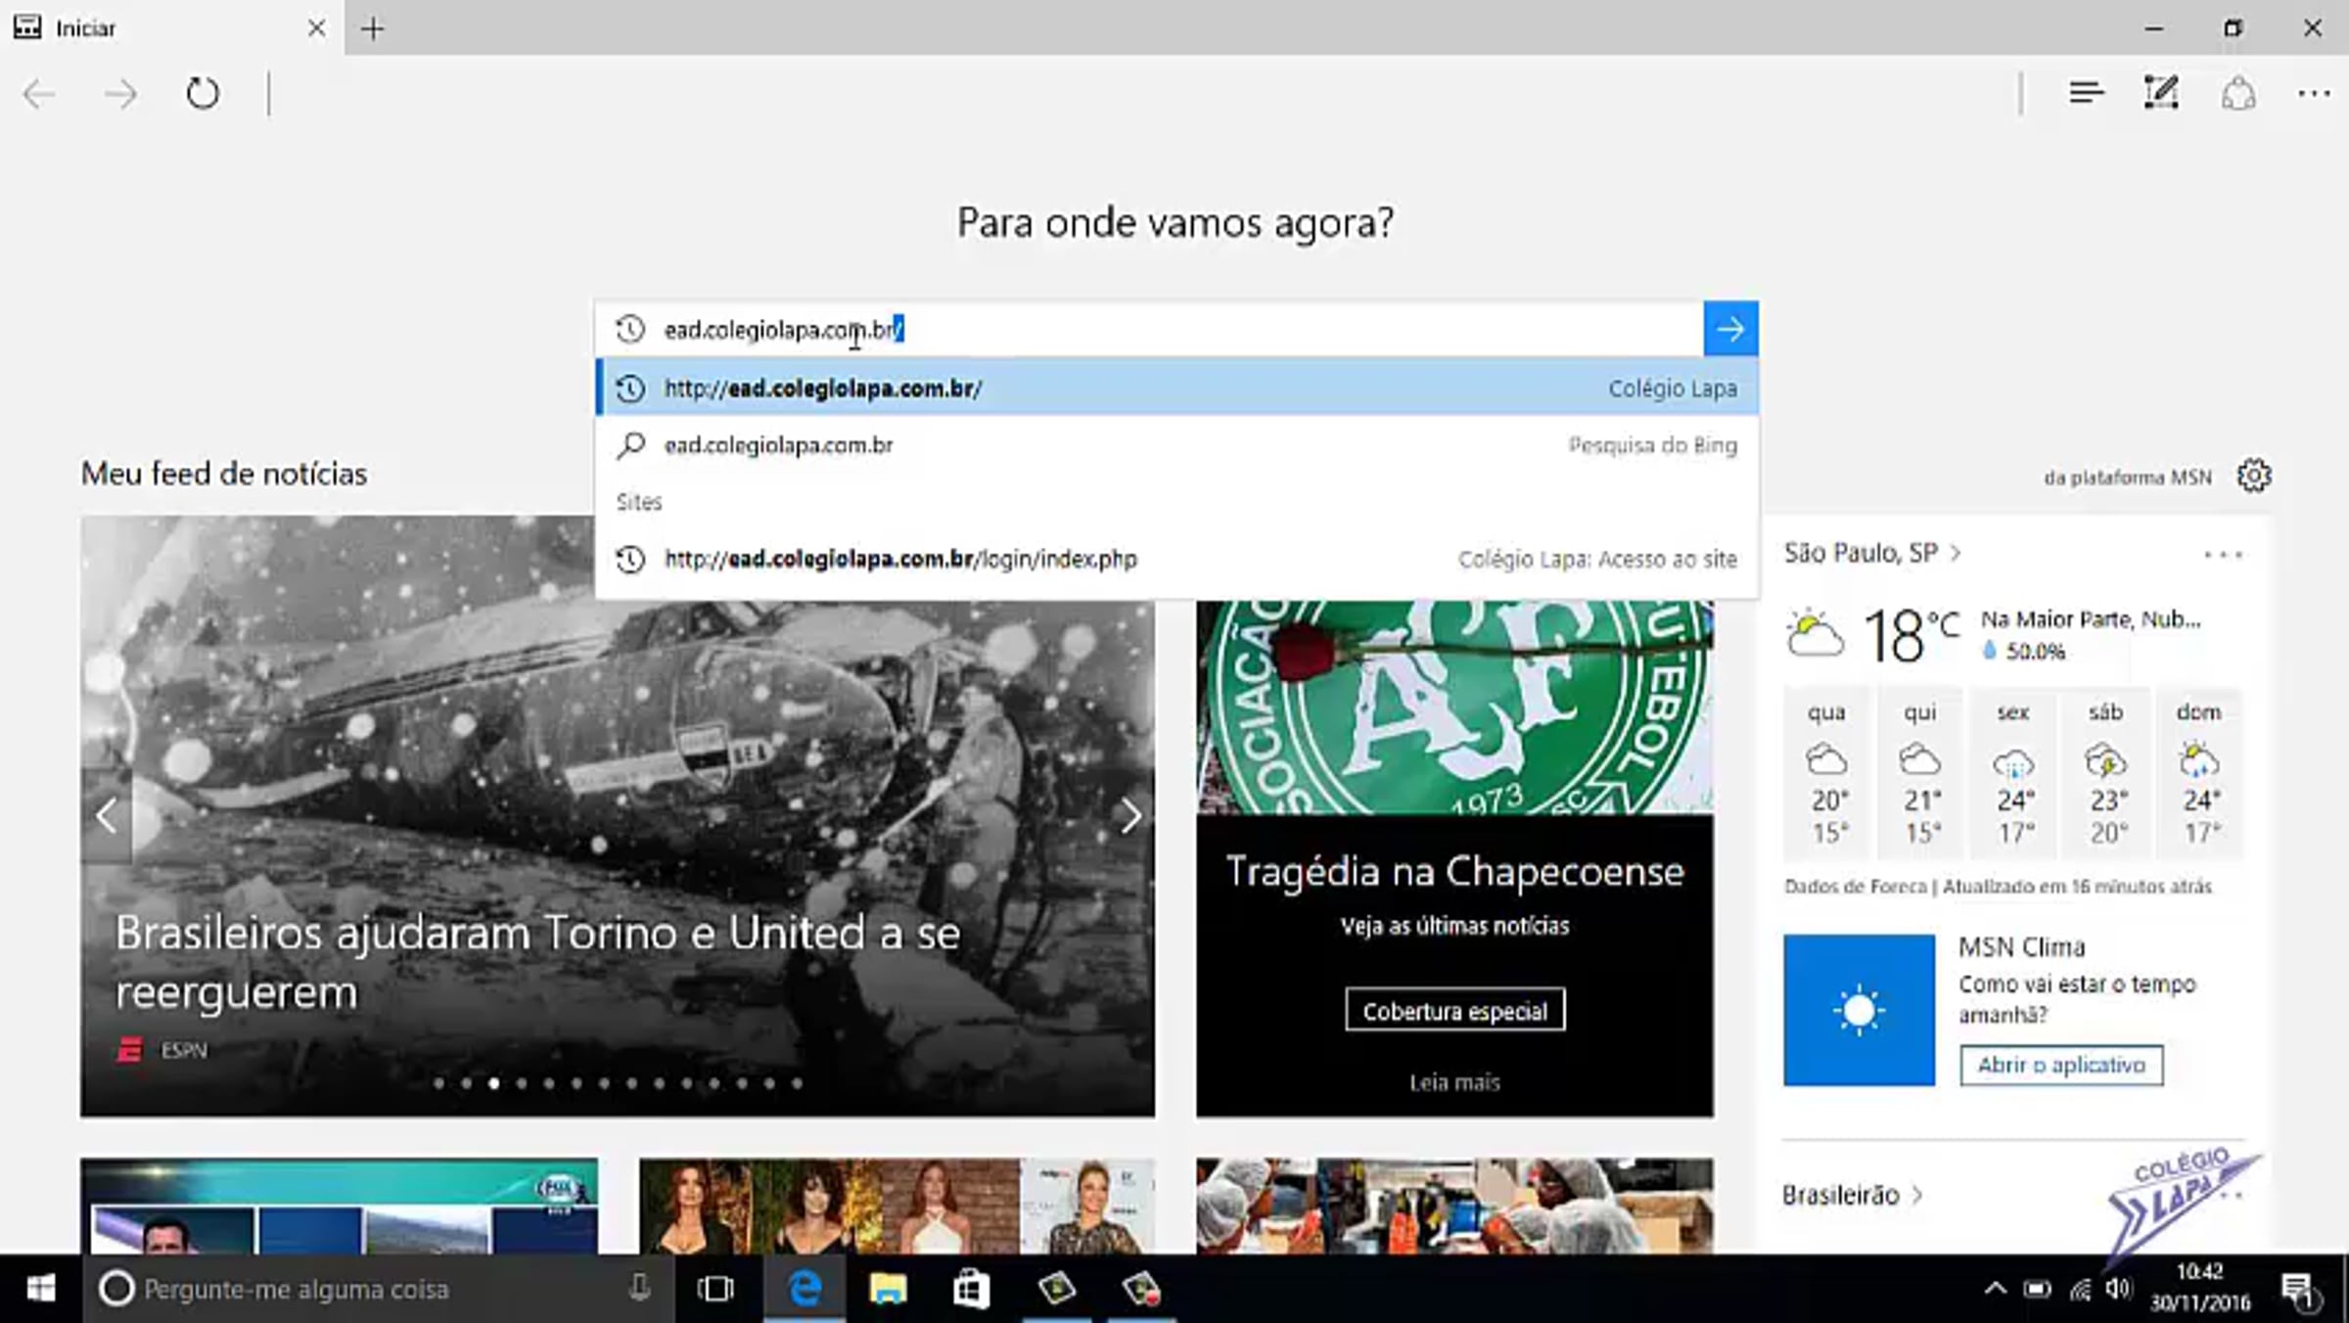Select the Pesquisa do Bing suggestion
Viewport: 2349px width, 1323px height.
1176,445
